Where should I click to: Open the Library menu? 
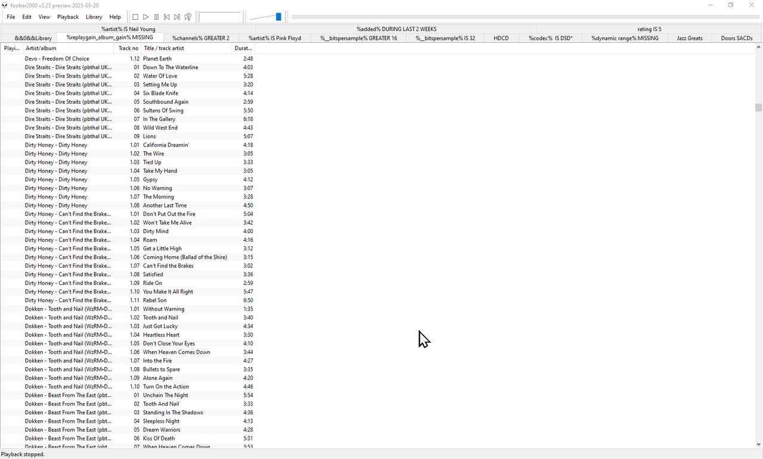(94, 17)
